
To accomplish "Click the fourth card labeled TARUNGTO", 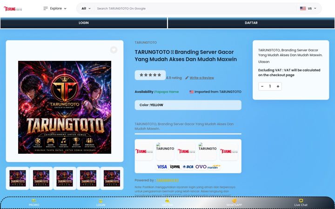I will [x=208, y=151].
